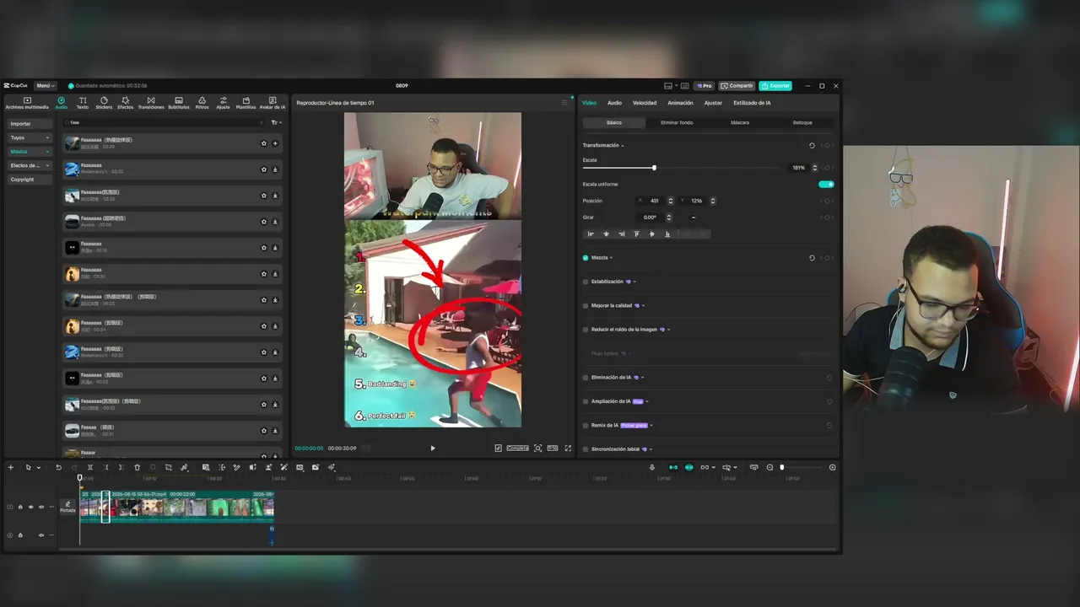Uncheck the Mezcla checkbox
Viewport: 1080px width, 607px height.
click(586, 258)
